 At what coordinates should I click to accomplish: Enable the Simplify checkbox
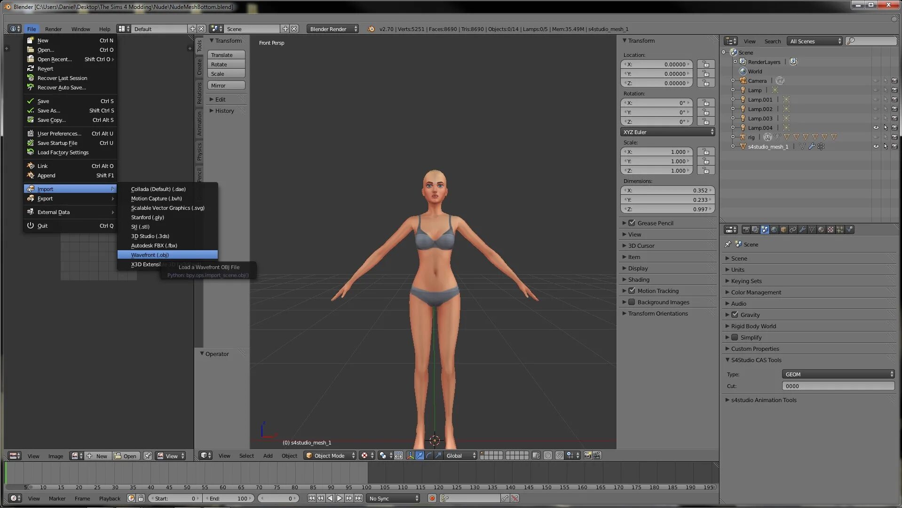735,337
